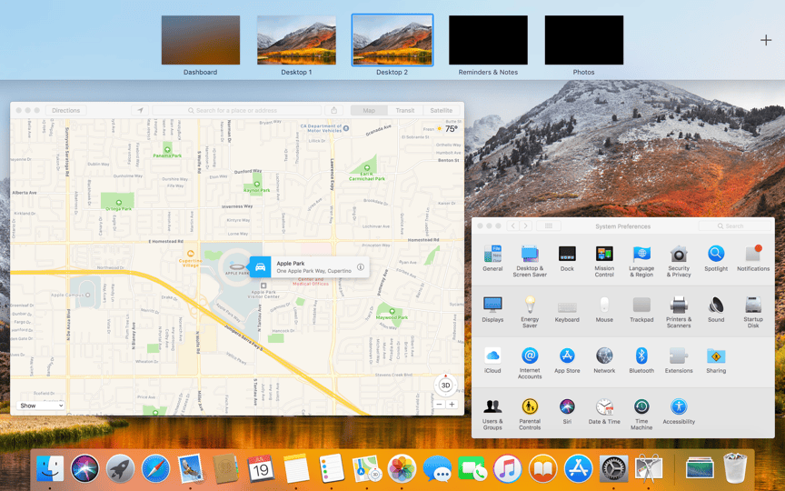Go back in System Preferences
This screenshot has height=491, width=785.
click(x=513, y=226)
